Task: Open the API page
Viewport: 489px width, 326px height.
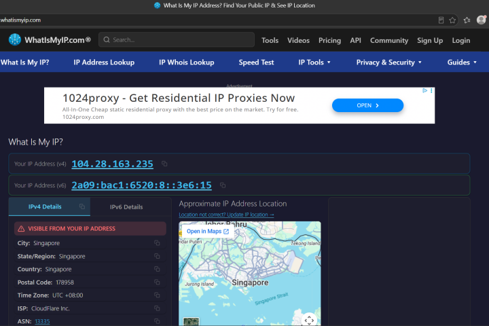Action: pyautogui.click(x=355, y=41)
